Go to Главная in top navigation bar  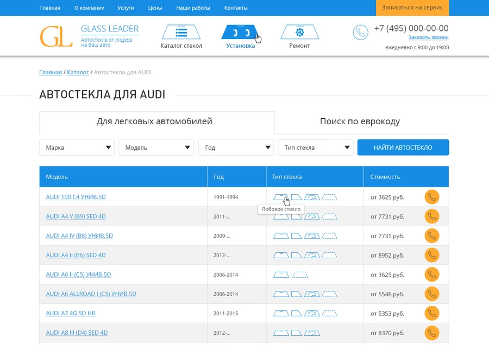click(50, 8)
